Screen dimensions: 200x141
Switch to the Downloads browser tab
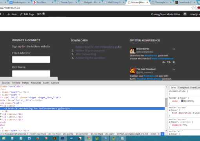click(x=185, y=2)
